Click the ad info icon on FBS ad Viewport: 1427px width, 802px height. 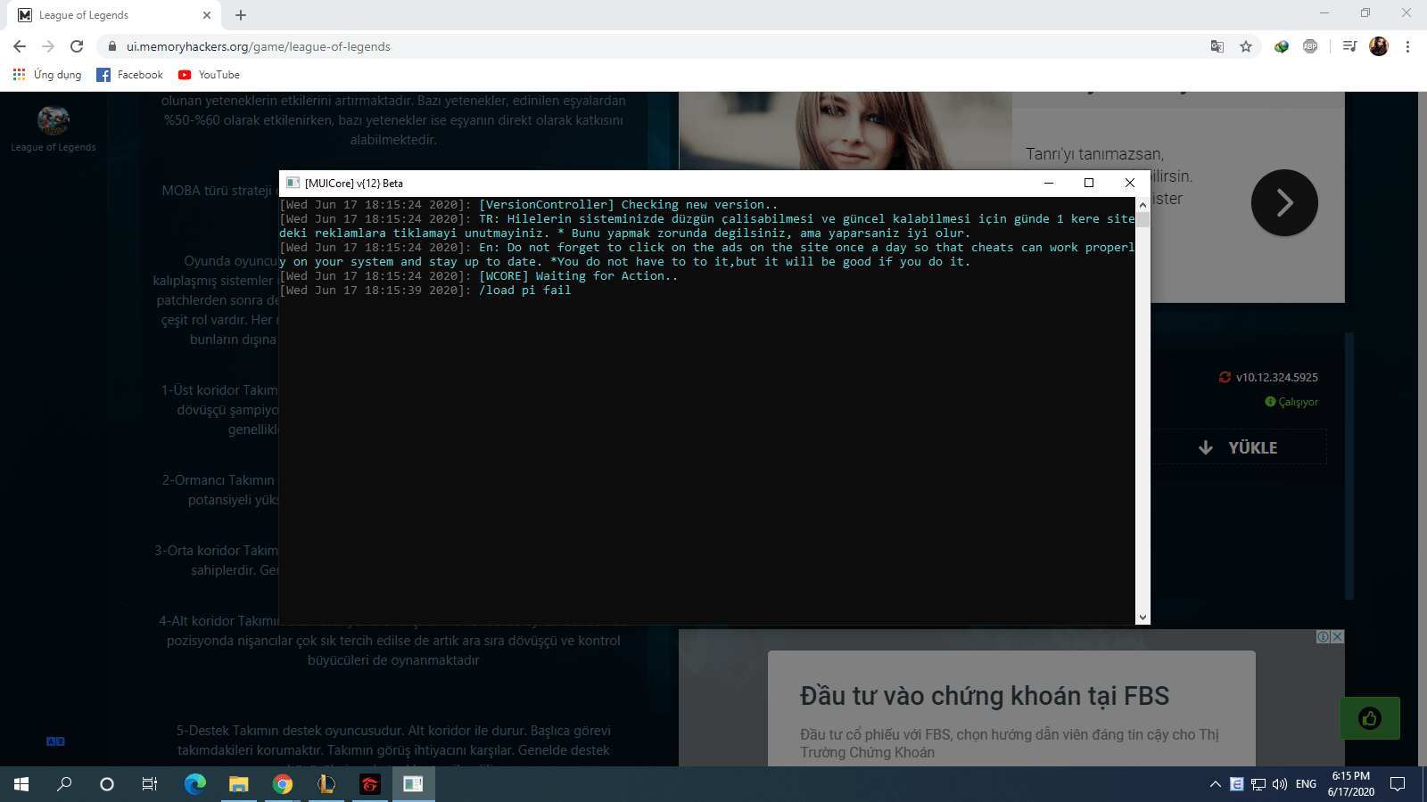pyautogui.click(x=1324, y=637)
